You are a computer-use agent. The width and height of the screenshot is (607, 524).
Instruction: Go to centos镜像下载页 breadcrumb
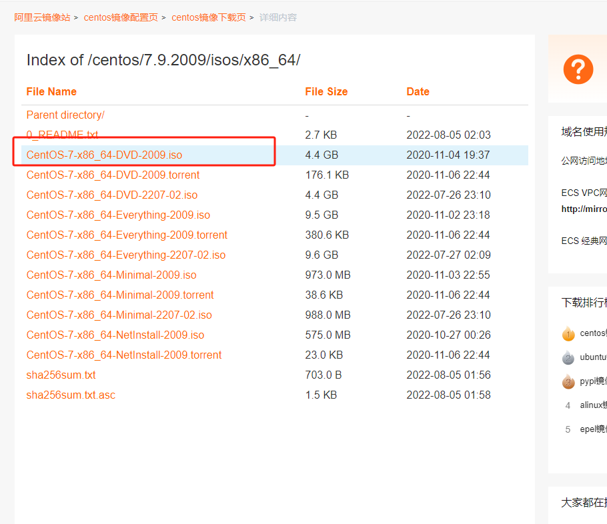point(209,17)
